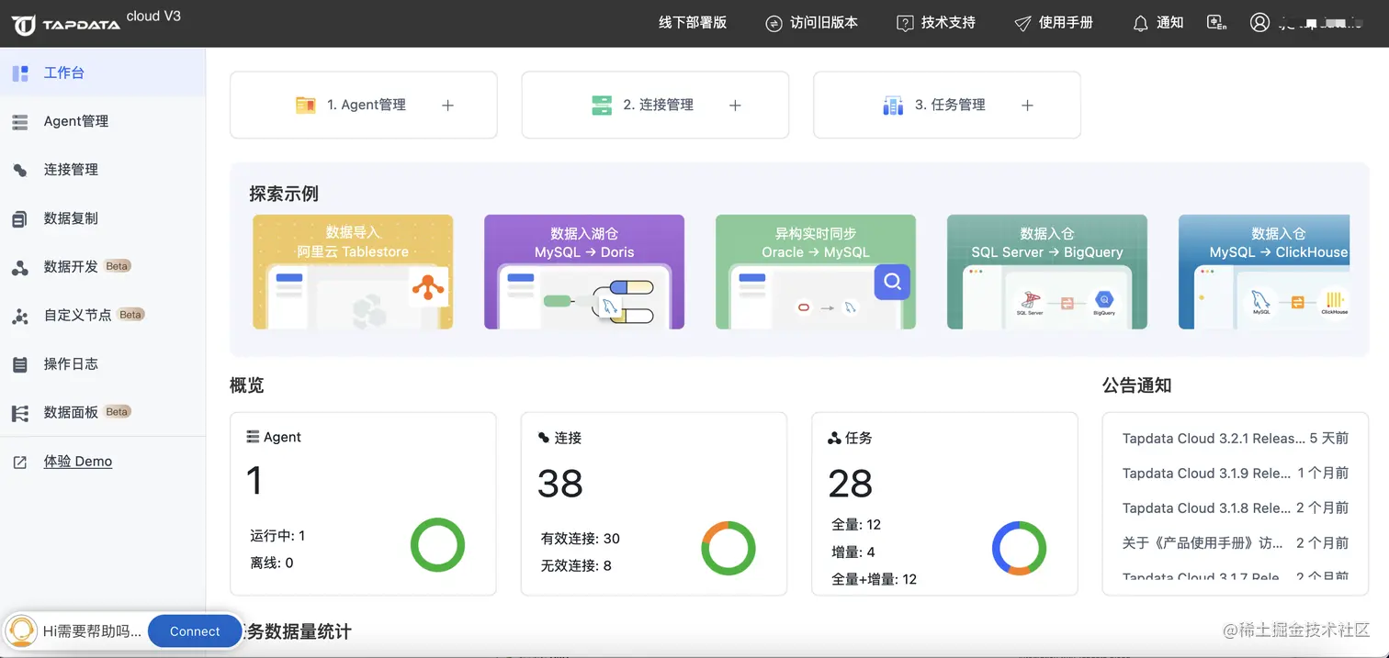This screenshot has width=1389, height=658.
Task: Click the question mark icon by 技术支持
Action: point(905,23)
